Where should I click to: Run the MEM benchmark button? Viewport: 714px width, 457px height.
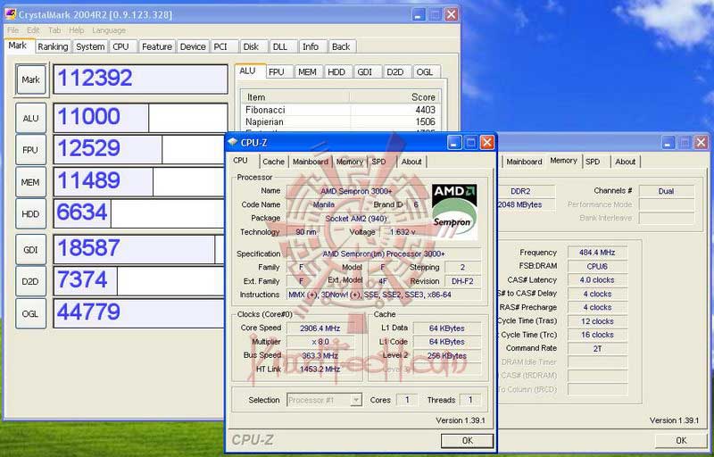click(x=30, y=182)
